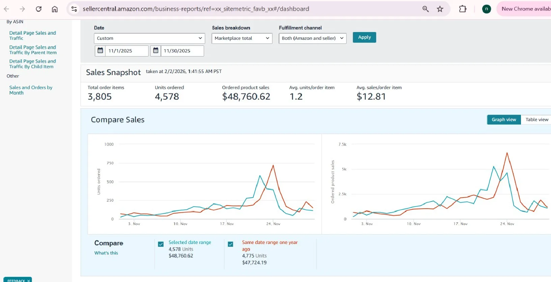The image size is (551, 282).
Task: Open the start date calendar icon
Action: 100,50
